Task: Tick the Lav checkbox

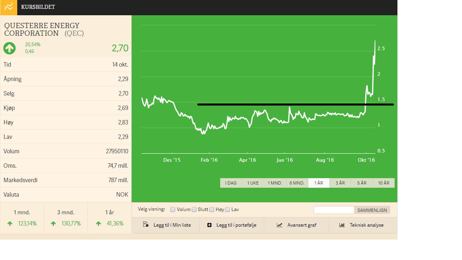Action: [227, 209]
